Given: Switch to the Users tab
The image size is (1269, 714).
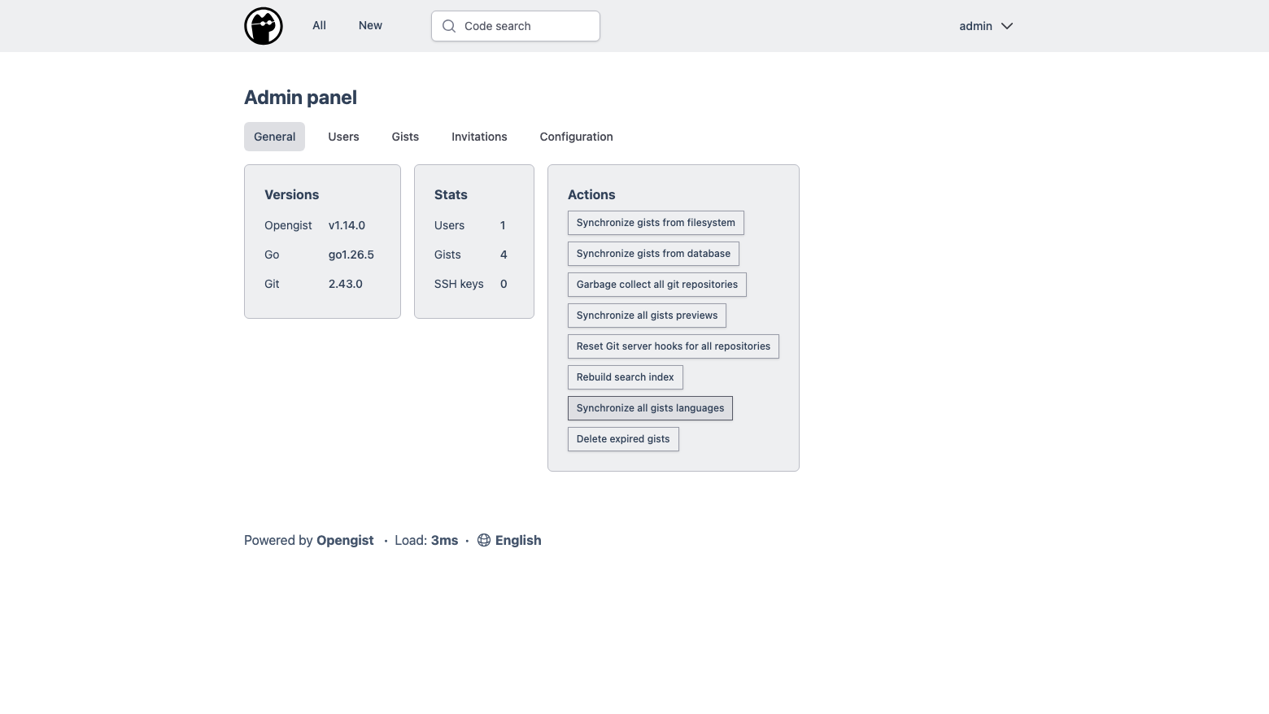Looking at the screenshot, I should pos(343,137).
